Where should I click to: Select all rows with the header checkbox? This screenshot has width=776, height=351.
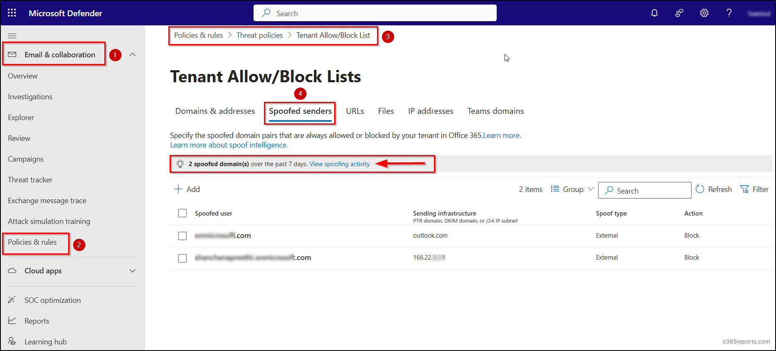click(x=182, y=213)
